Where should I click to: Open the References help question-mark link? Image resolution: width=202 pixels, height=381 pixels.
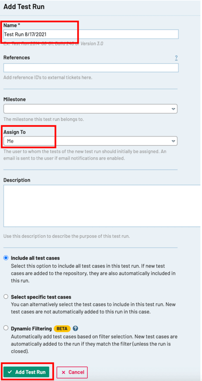(176, 58)
